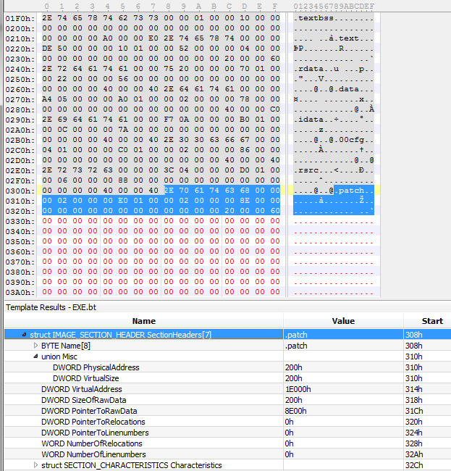Select the DWORD VirtualSize row
Viewport: 451px width, 471px height.
(x=227, y=378)
